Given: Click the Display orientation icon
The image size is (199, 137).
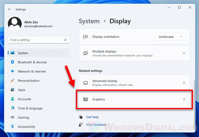Looking at the screenshot, I should (x=85, y=37).
